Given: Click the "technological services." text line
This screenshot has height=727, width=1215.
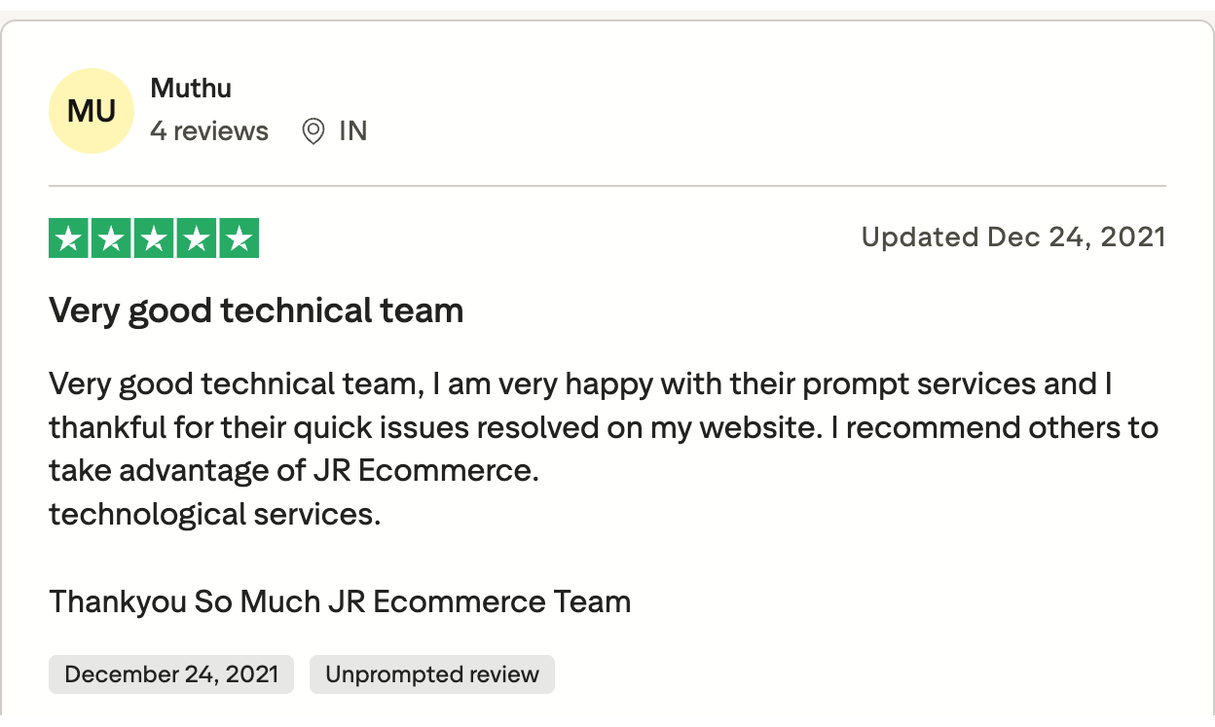Looking at the screenshot, I should (x=214, y=514).
